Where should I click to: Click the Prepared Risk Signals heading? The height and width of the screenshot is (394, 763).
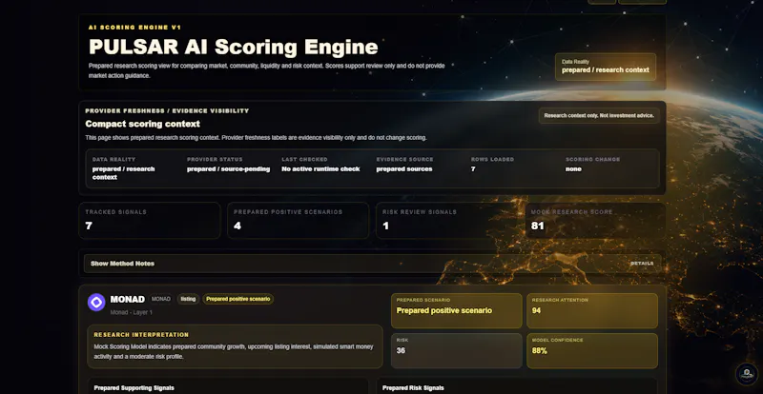tap(413, 388)
